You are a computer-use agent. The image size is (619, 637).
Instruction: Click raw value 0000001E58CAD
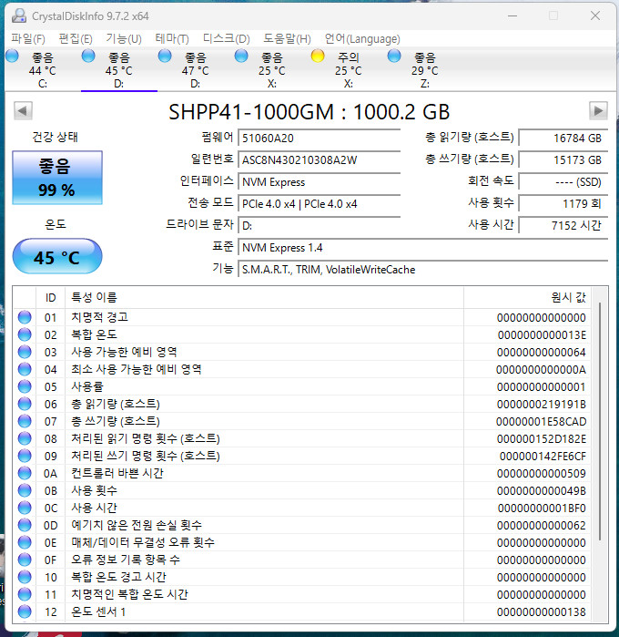(541, 422)
